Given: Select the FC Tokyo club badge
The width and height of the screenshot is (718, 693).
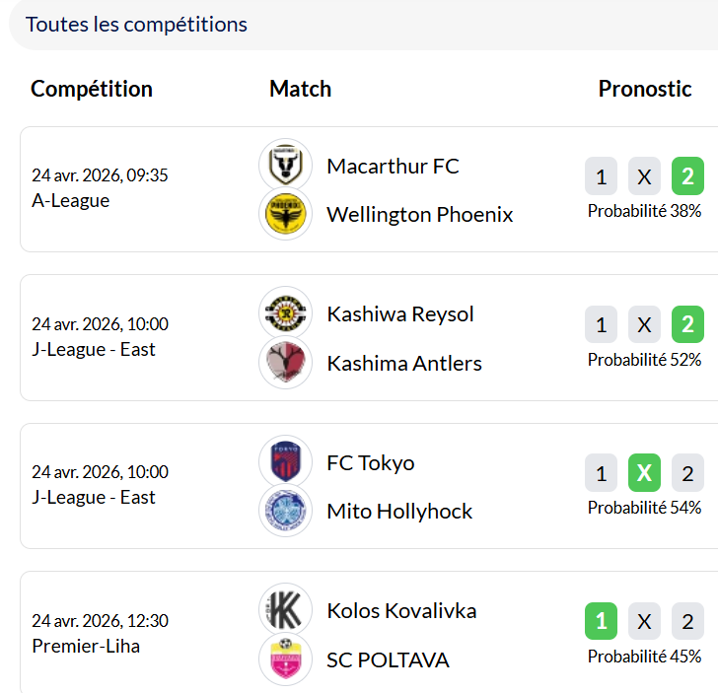Looking at the screenshot, I should (285, 461).
